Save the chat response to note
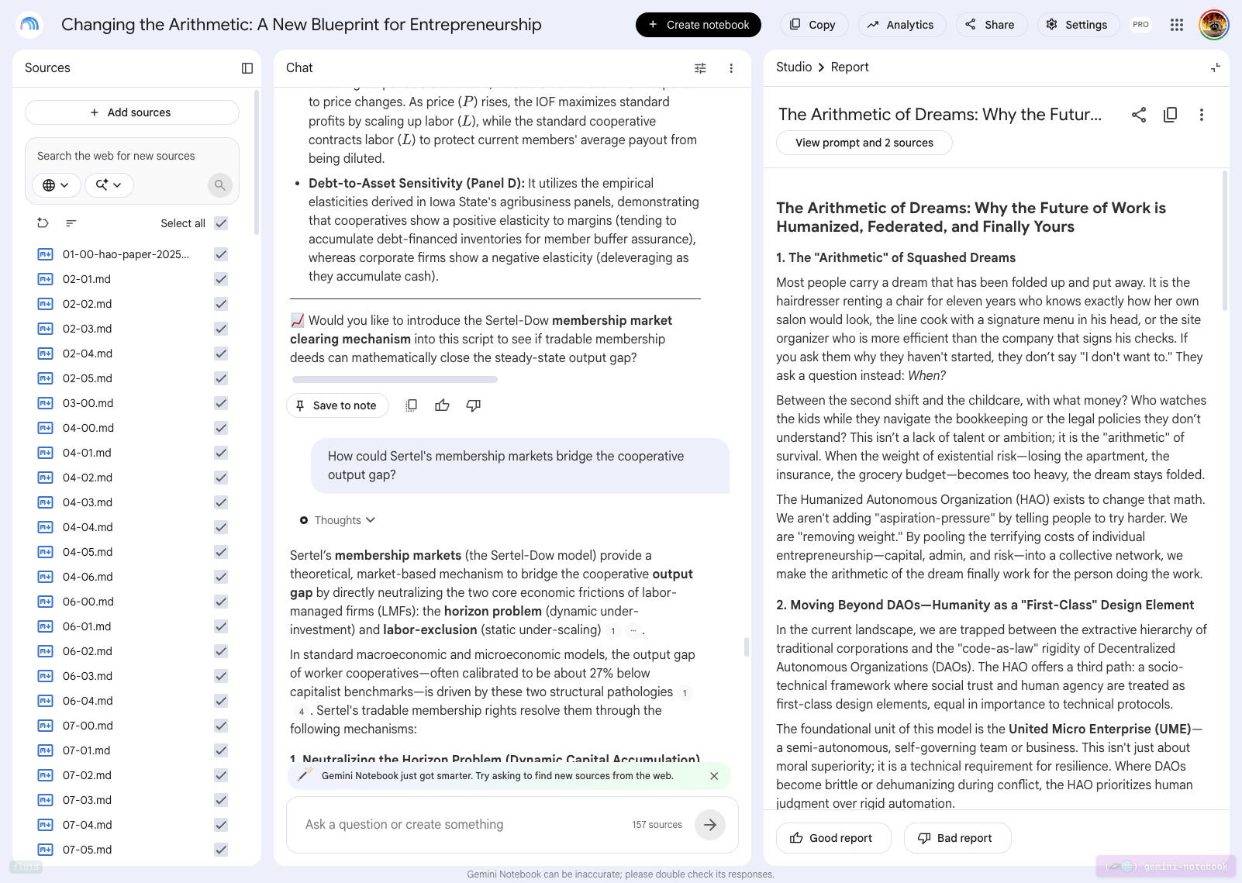The height and width of the screenshot is (883, 1242). 337,405
